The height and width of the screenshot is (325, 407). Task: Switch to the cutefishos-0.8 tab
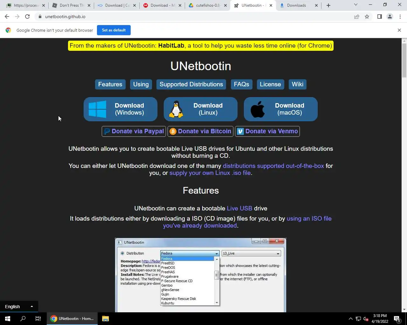coord(208,5)
